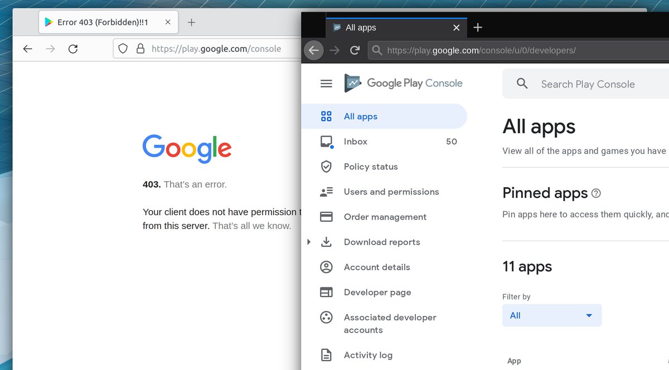
Task: Open a new tab in the All apps window
Action: (x=478, y=27)
